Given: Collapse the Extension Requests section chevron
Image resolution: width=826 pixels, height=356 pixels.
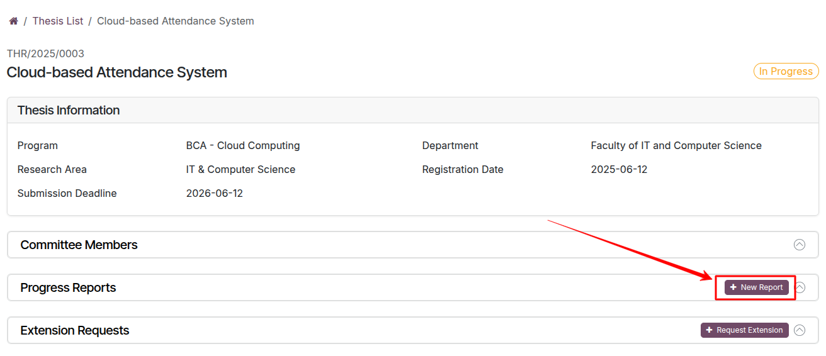Looking at the screenshot, I should pos(800,330).
